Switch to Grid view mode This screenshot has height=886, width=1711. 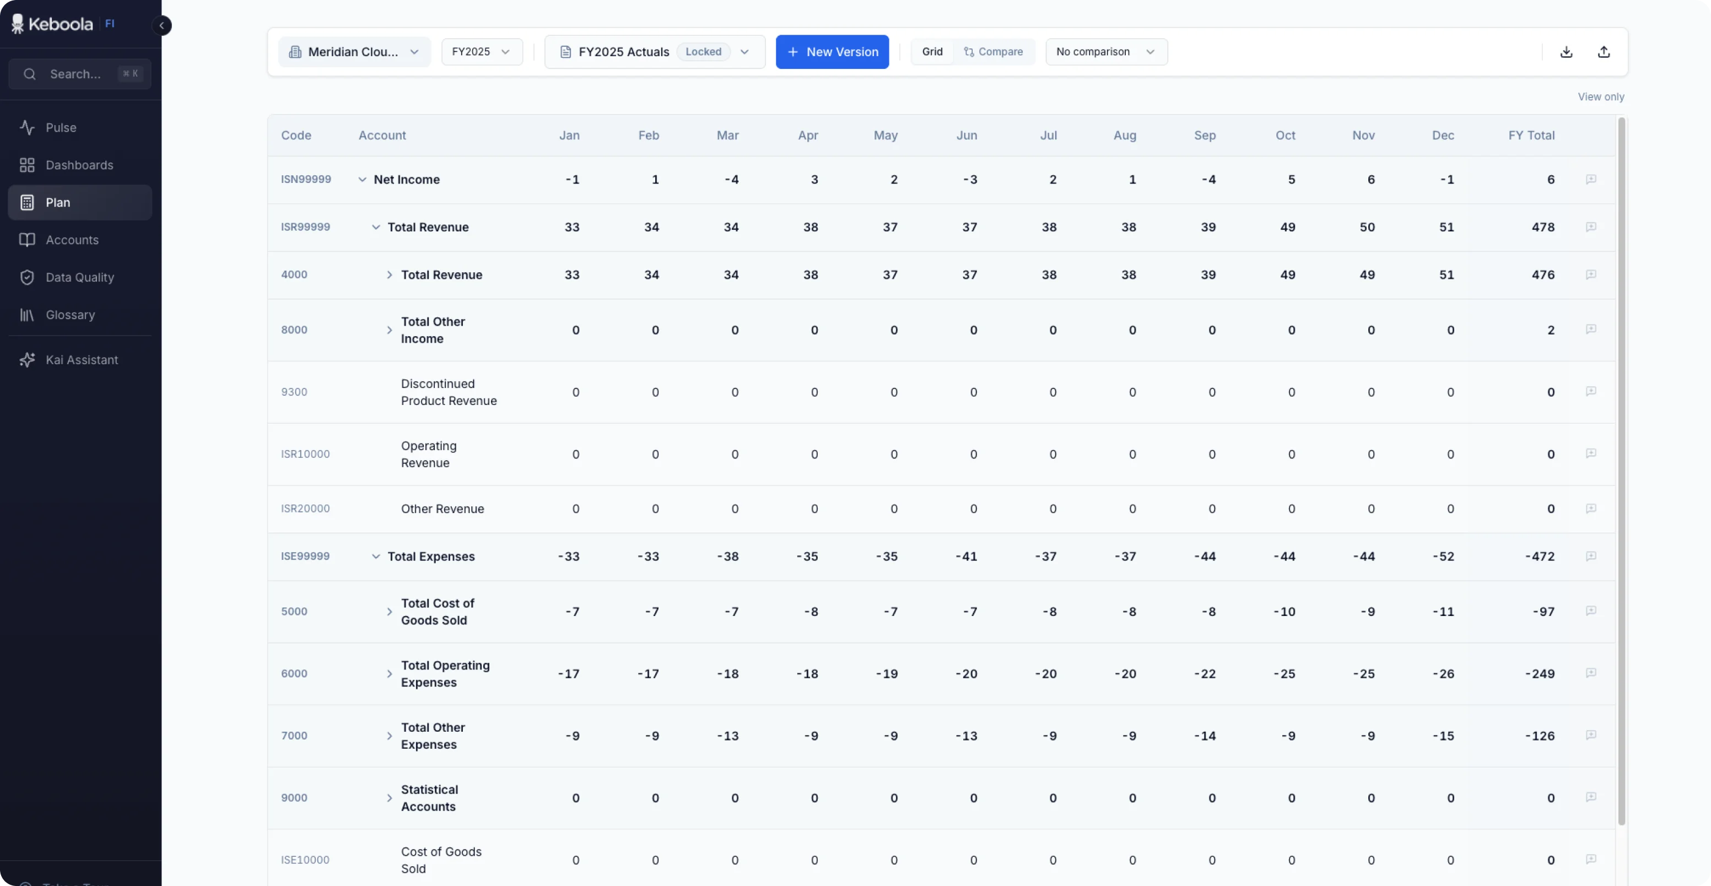[x=932, y=52]
